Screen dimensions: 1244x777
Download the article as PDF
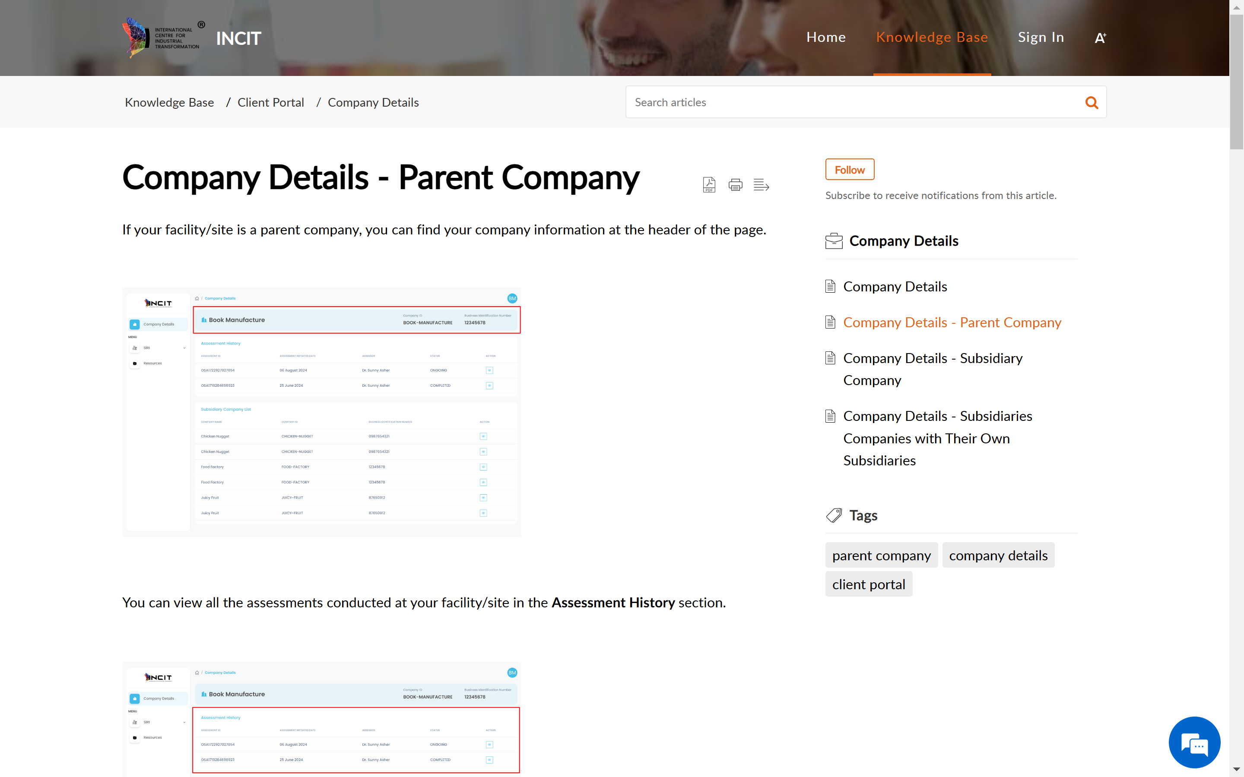point(709,184)
